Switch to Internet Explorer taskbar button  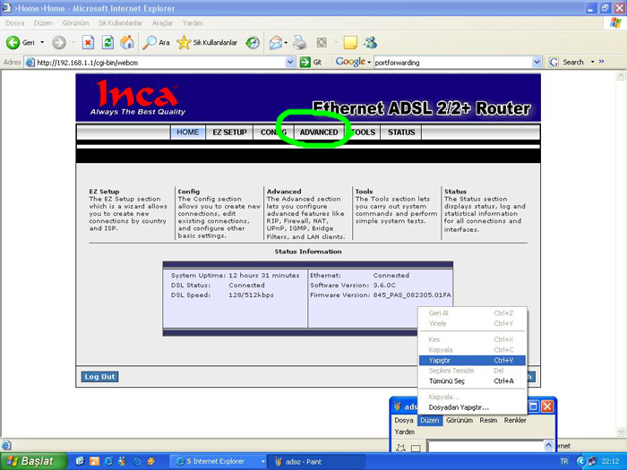click(x=218, y=462)
